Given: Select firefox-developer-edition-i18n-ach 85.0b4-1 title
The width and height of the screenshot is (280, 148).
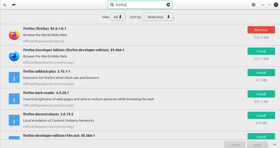Looking at the screenshot, I should tap(59, 136).
